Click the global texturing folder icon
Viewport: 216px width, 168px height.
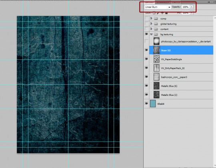click(x=156, y=24)
